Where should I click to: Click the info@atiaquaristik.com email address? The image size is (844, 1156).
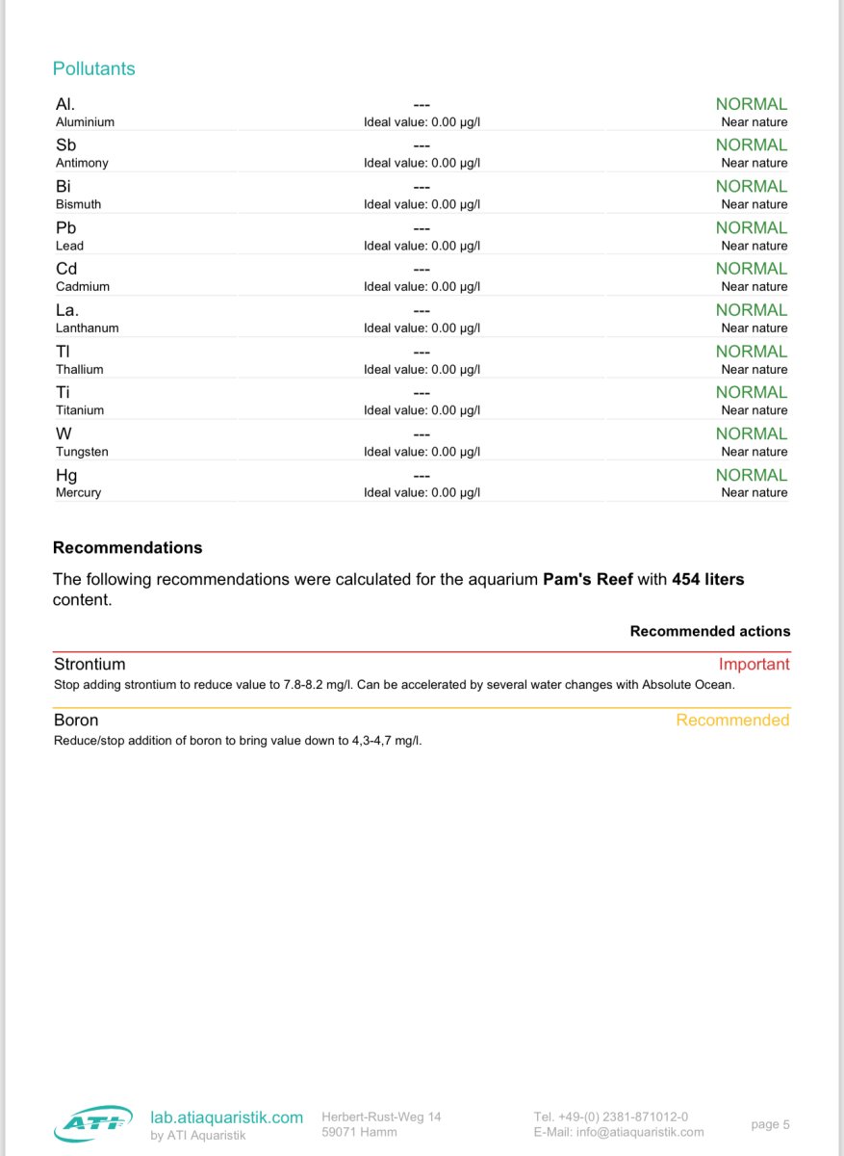click(x=640, y=1132)
